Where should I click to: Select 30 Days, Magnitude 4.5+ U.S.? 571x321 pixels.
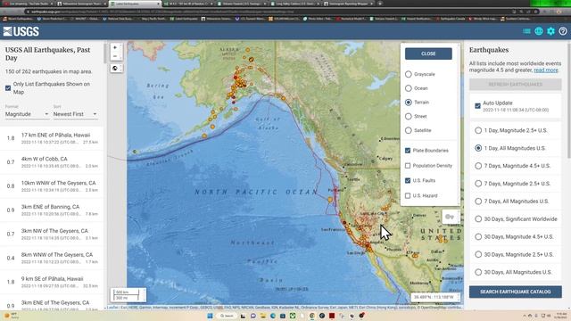[478, 237]
